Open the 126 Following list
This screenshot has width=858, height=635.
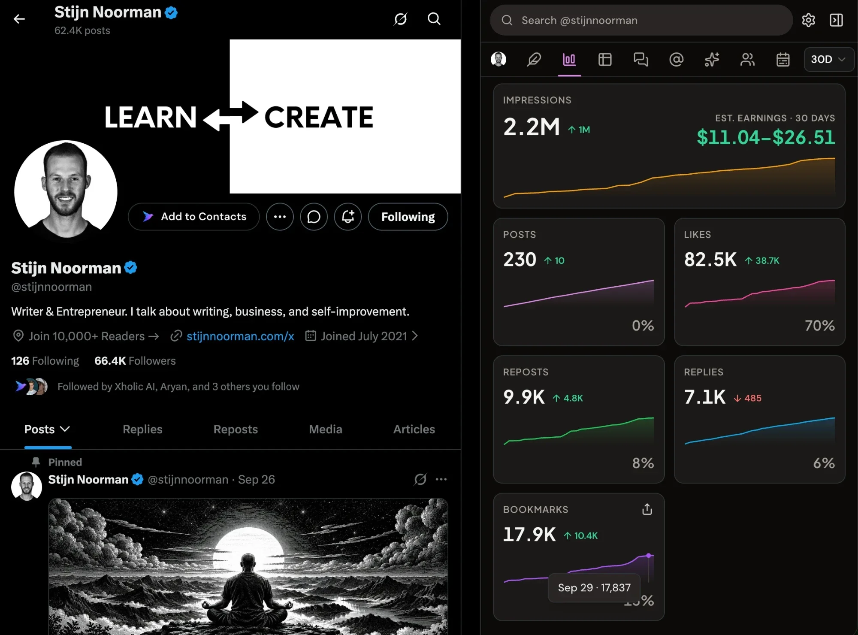45,361
